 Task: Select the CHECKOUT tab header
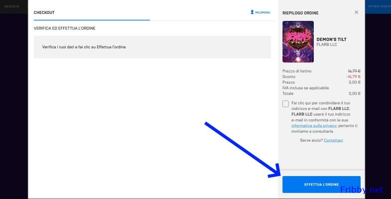44,12
